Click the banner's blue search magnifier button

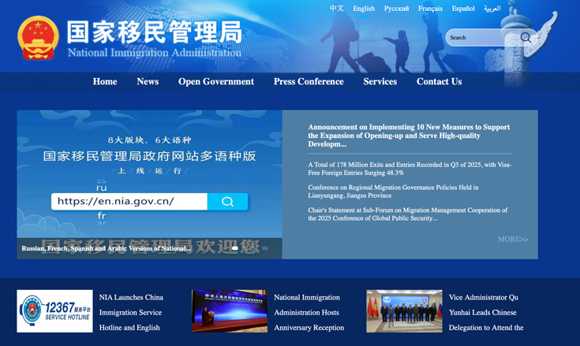(x=227, y=202)
